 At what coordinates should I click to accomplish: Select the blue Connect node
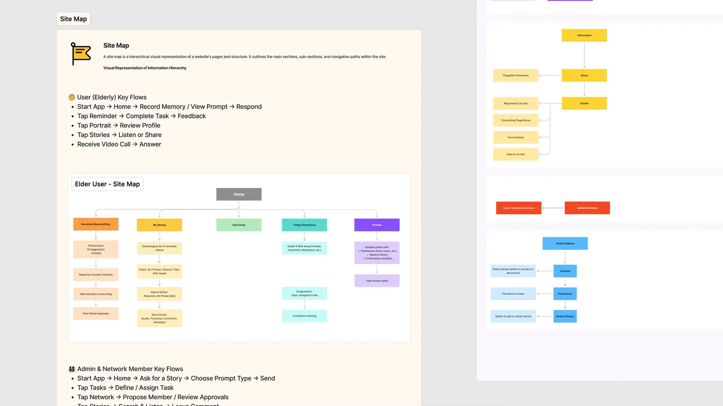click(x=565, y=271)
